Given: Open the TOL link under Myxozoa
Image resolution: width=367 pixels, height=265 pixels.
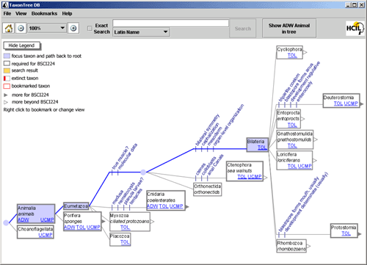Looking at the screenshot, I should pos(125,228).
